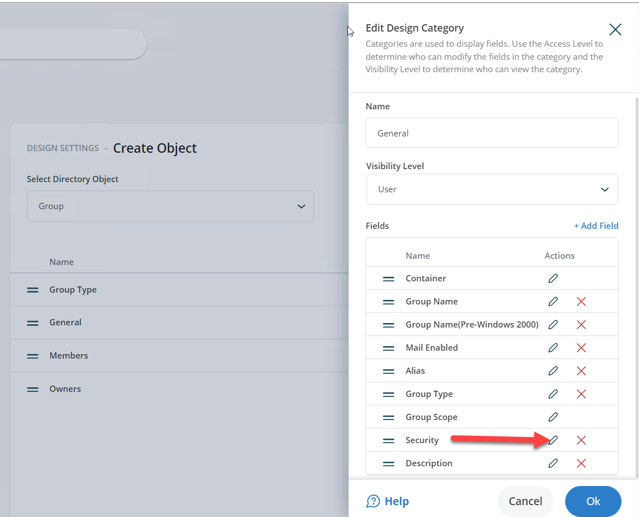Viewport: 639px width, 517px height.
Task: Confirm changes with the Ok button
Action: 593,501
